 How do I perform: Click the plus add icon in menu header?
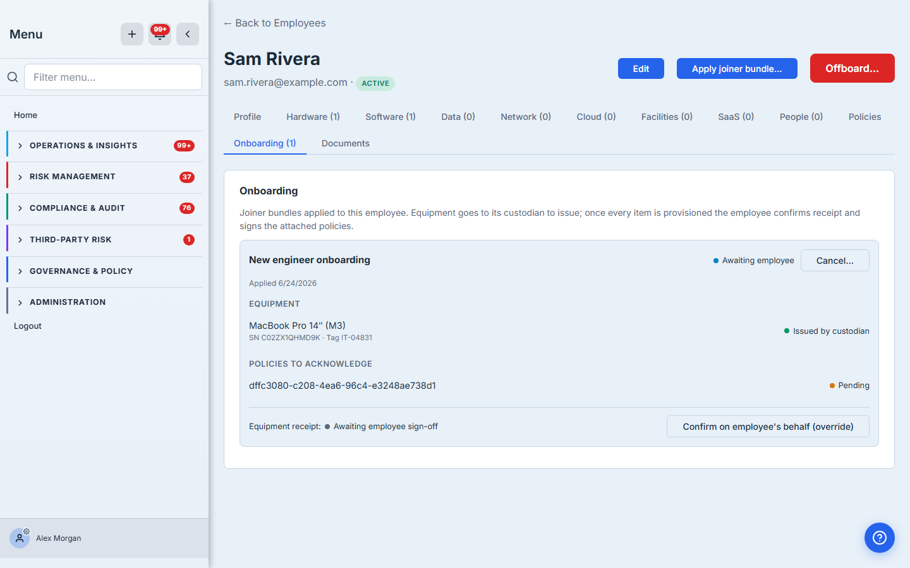tap(132, 34)
